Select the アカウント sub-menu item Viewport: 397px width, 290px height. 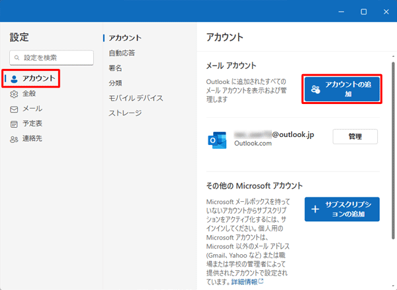[x=125, y=38]
